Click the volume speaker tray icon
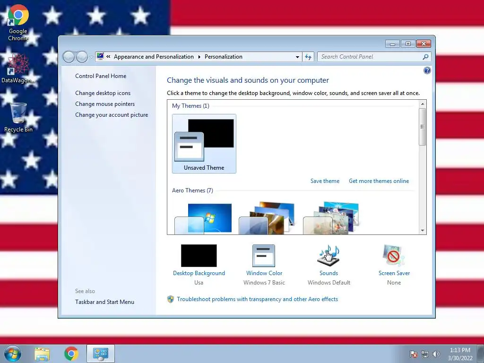 (x=436, y=354)
